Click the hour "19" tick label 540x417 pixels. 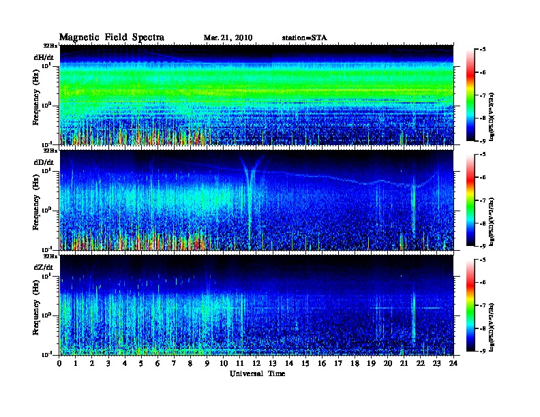click(x=371, y=363)
